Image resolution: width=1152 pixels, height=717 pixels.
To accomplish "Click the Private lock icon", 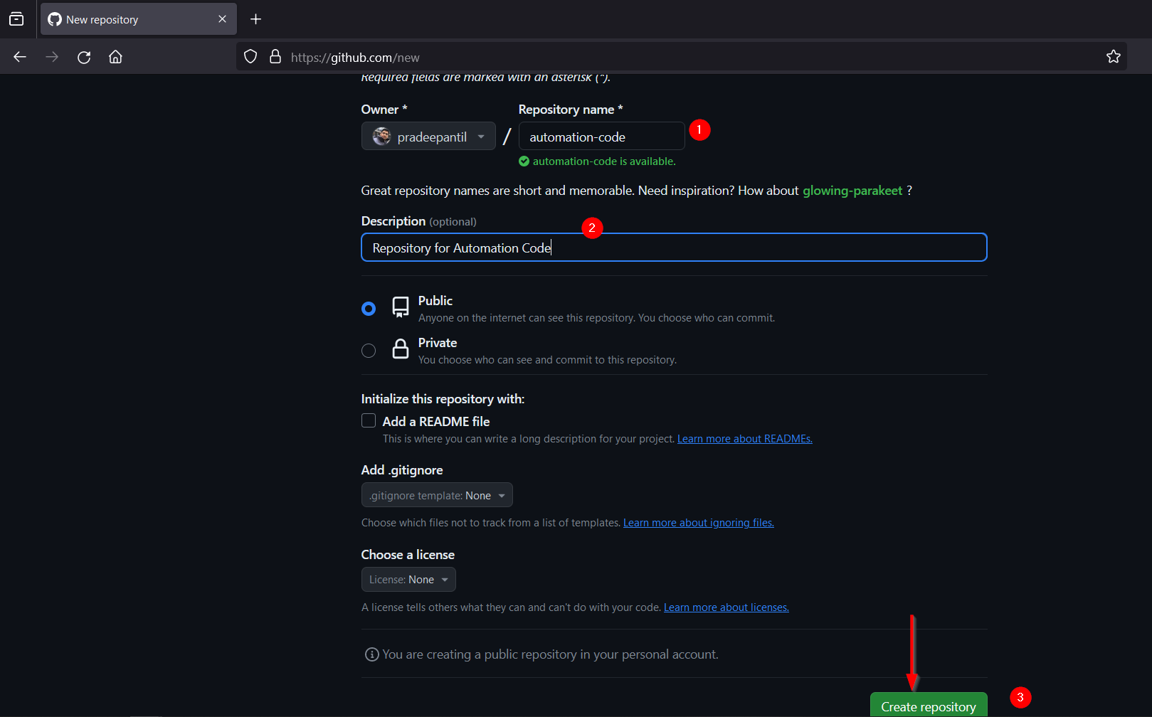I will click(x=401, y=349).
